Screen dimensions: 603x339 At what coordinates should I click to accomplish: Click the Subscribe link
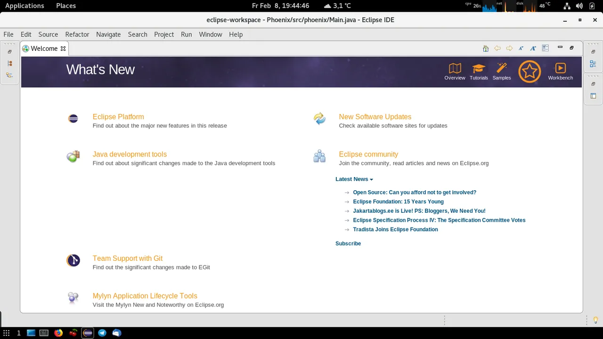point(348,243)
